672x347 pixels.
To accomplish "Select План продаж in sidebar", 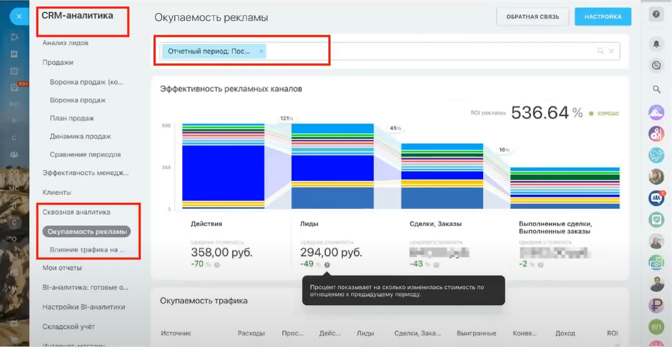I will [x=72, y=118].
